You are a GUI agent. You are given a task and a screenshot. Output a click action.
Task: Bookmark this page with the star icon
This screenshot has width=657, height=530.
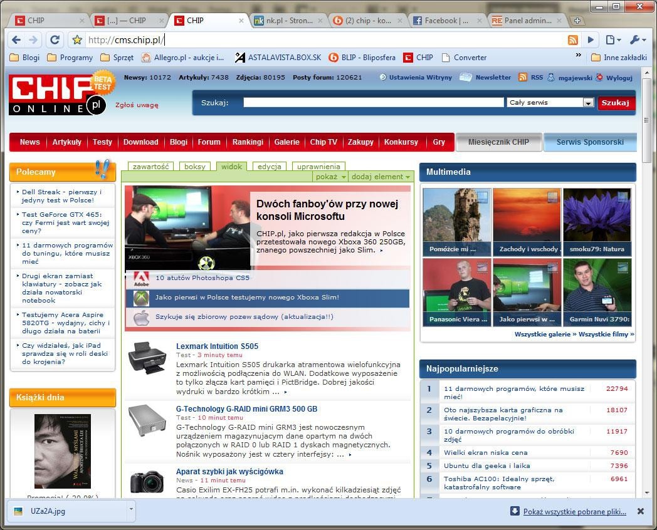pyautogui.click(x=76, y=39)
